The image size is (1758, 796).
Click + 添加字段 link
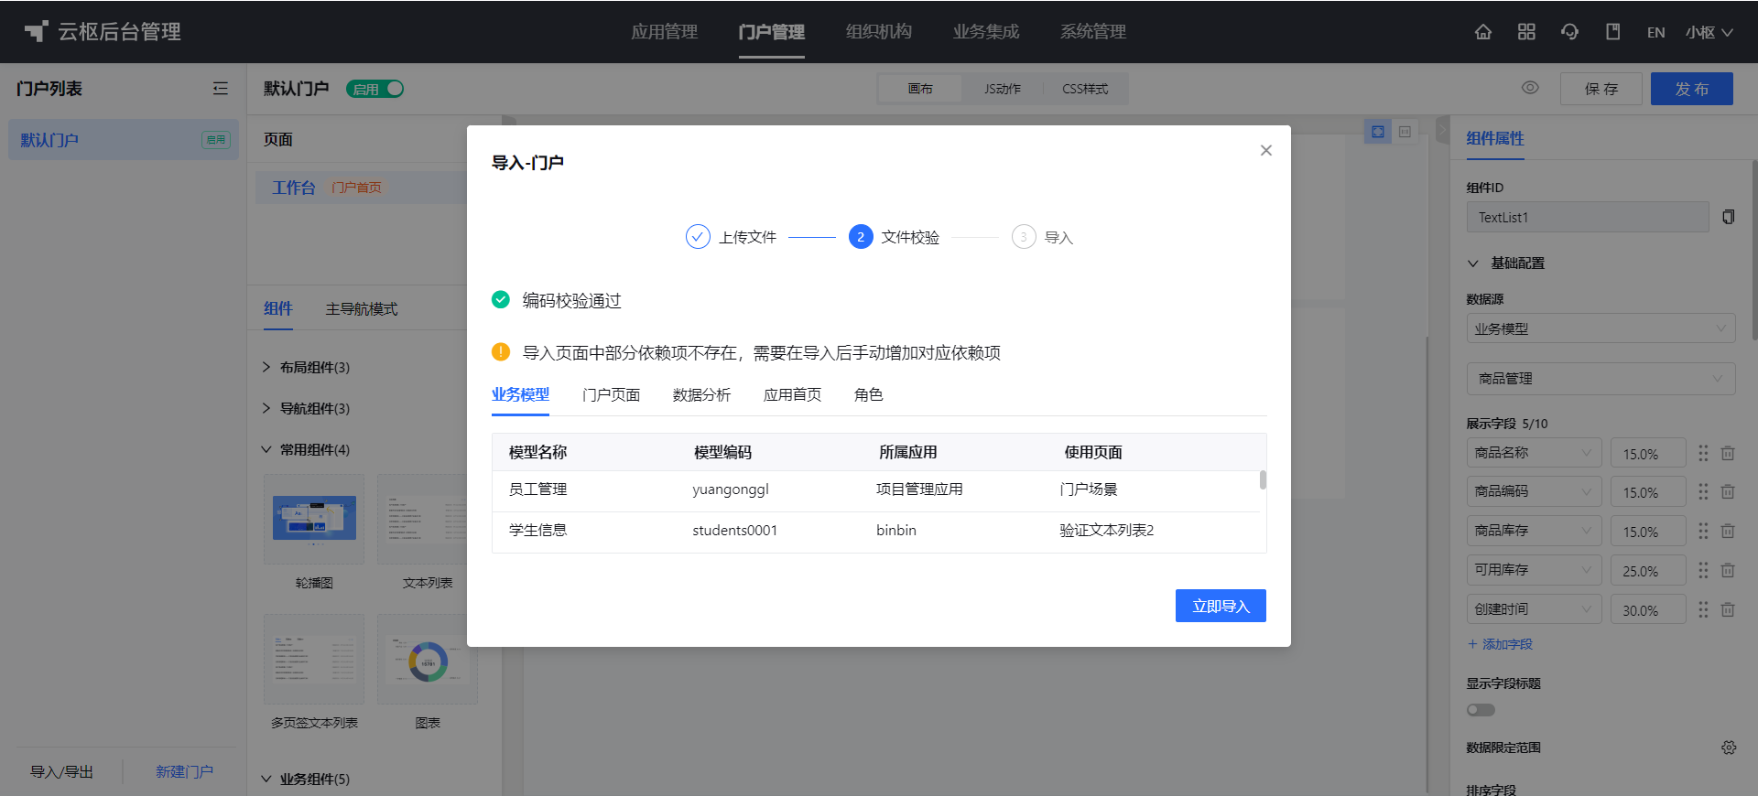[x=1500, y=644]
